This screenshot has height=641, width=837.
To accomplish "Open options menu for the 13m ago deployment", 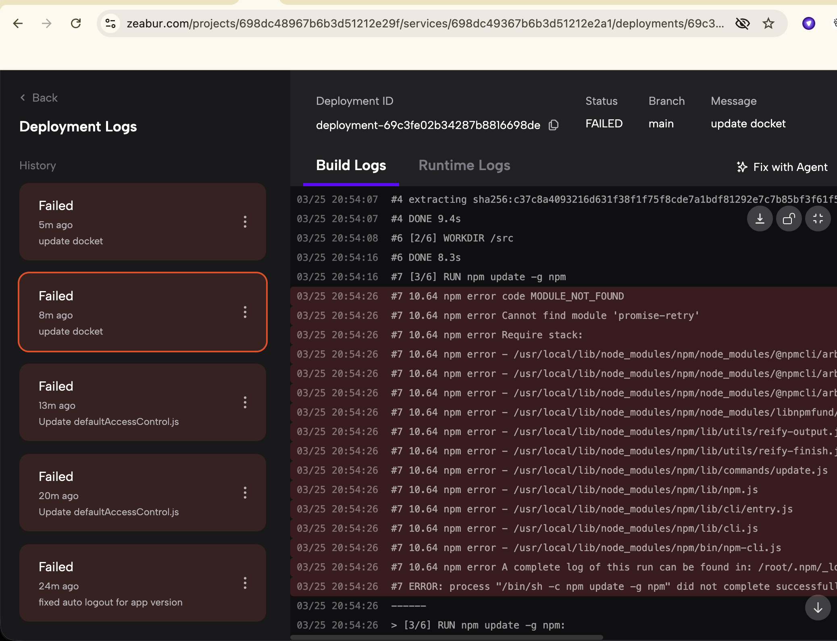I will [x=245, y=402].
